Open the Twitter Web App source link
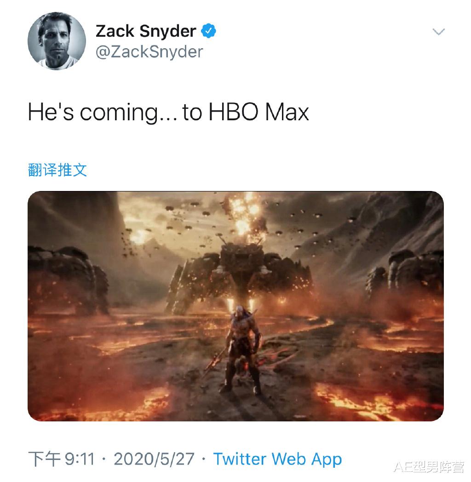 277,459
